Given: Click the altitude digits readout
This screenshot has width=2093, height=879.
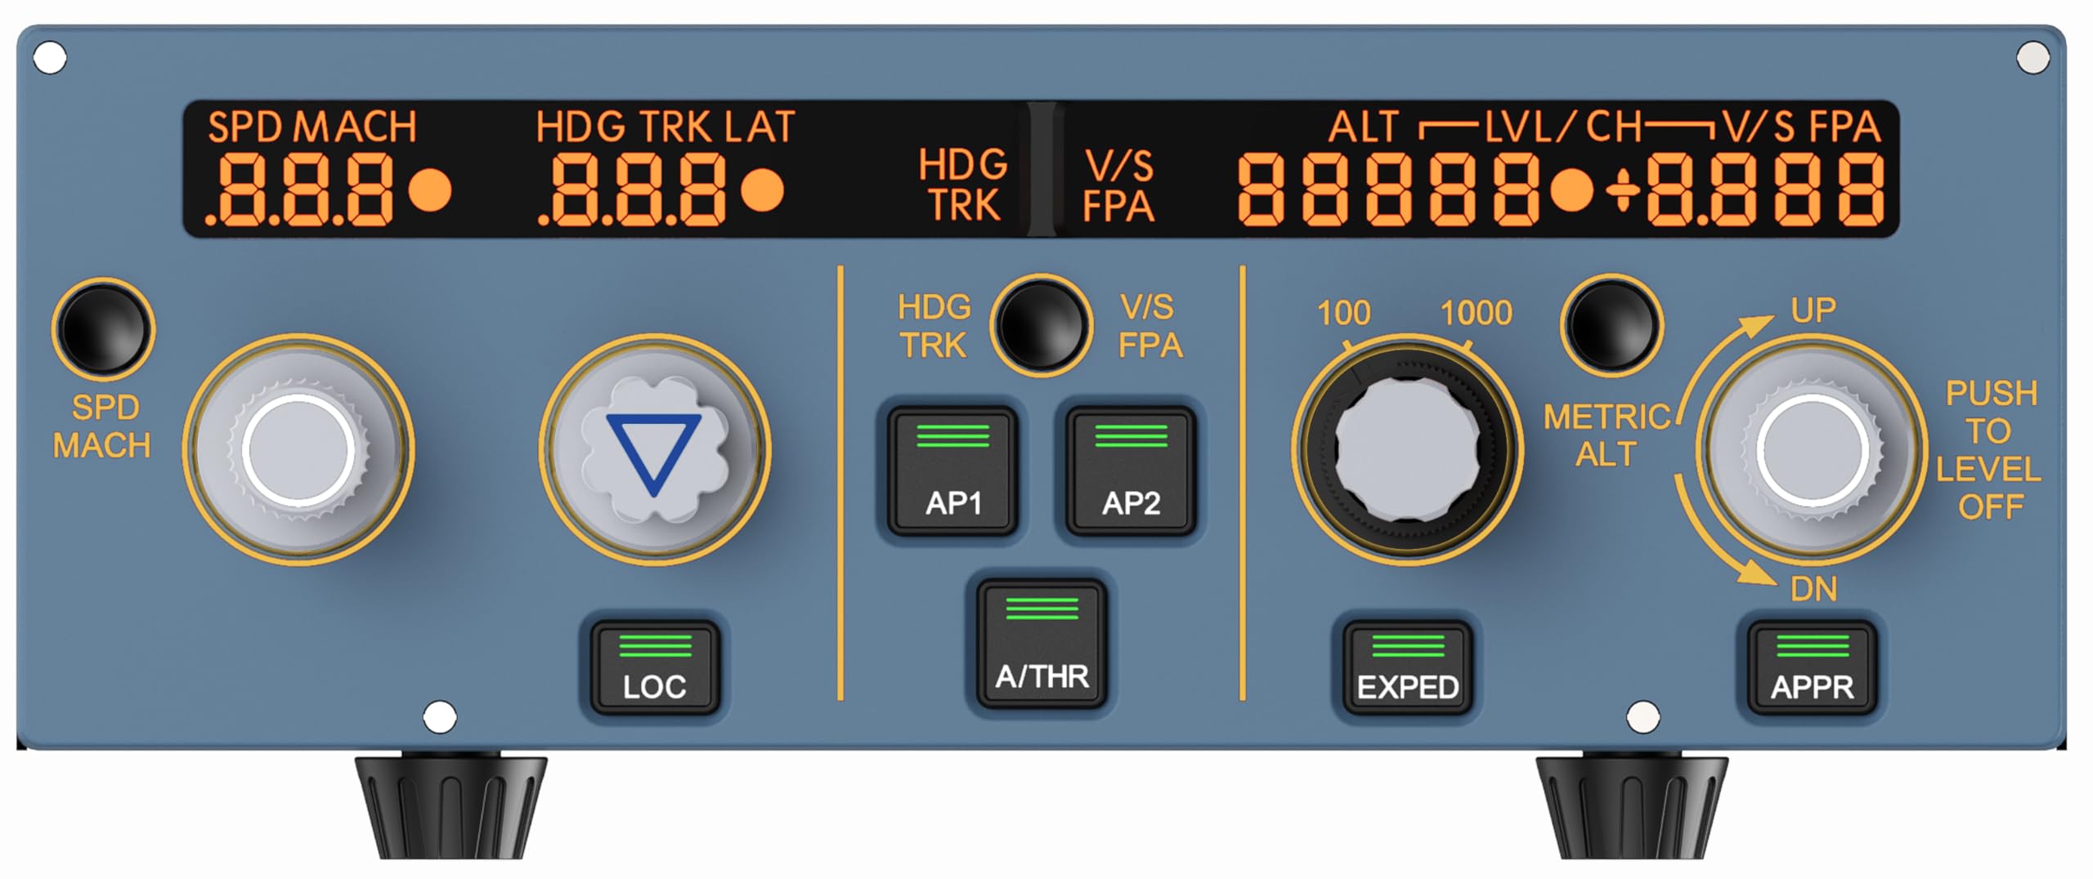Looking at the screenshot, I should point(1387,190).
